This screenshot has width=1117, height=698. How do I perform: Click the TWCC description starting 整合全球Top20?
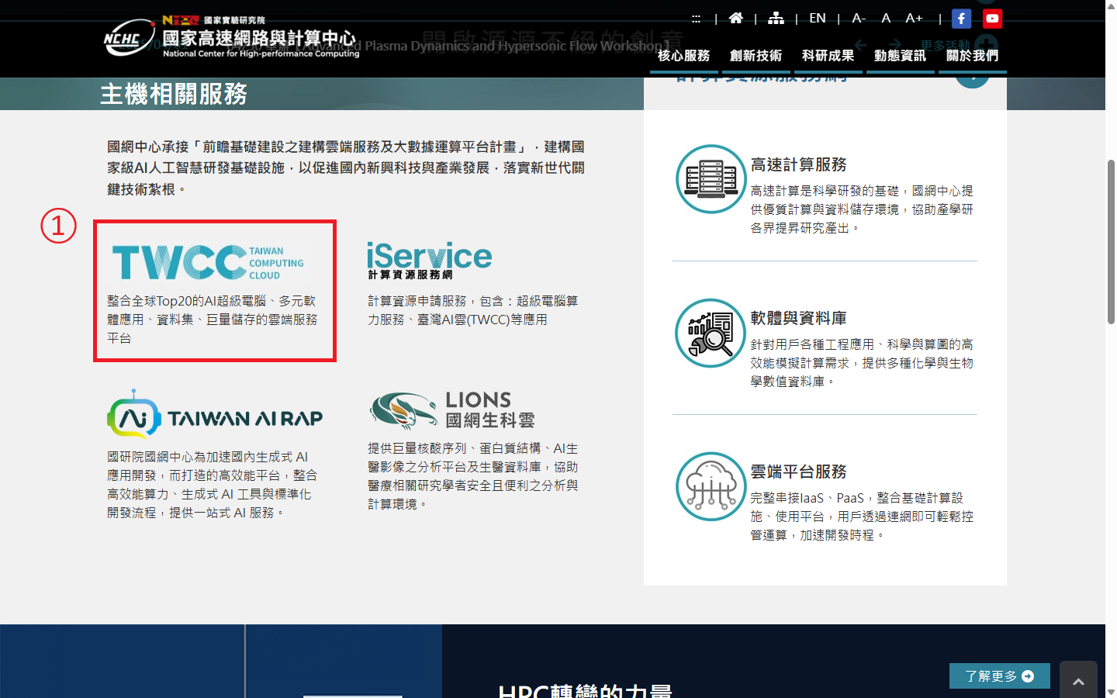(x=213, y=320)
